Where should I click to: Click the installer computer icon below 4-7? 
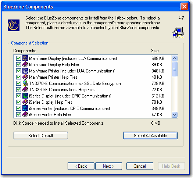pos(178,32)
